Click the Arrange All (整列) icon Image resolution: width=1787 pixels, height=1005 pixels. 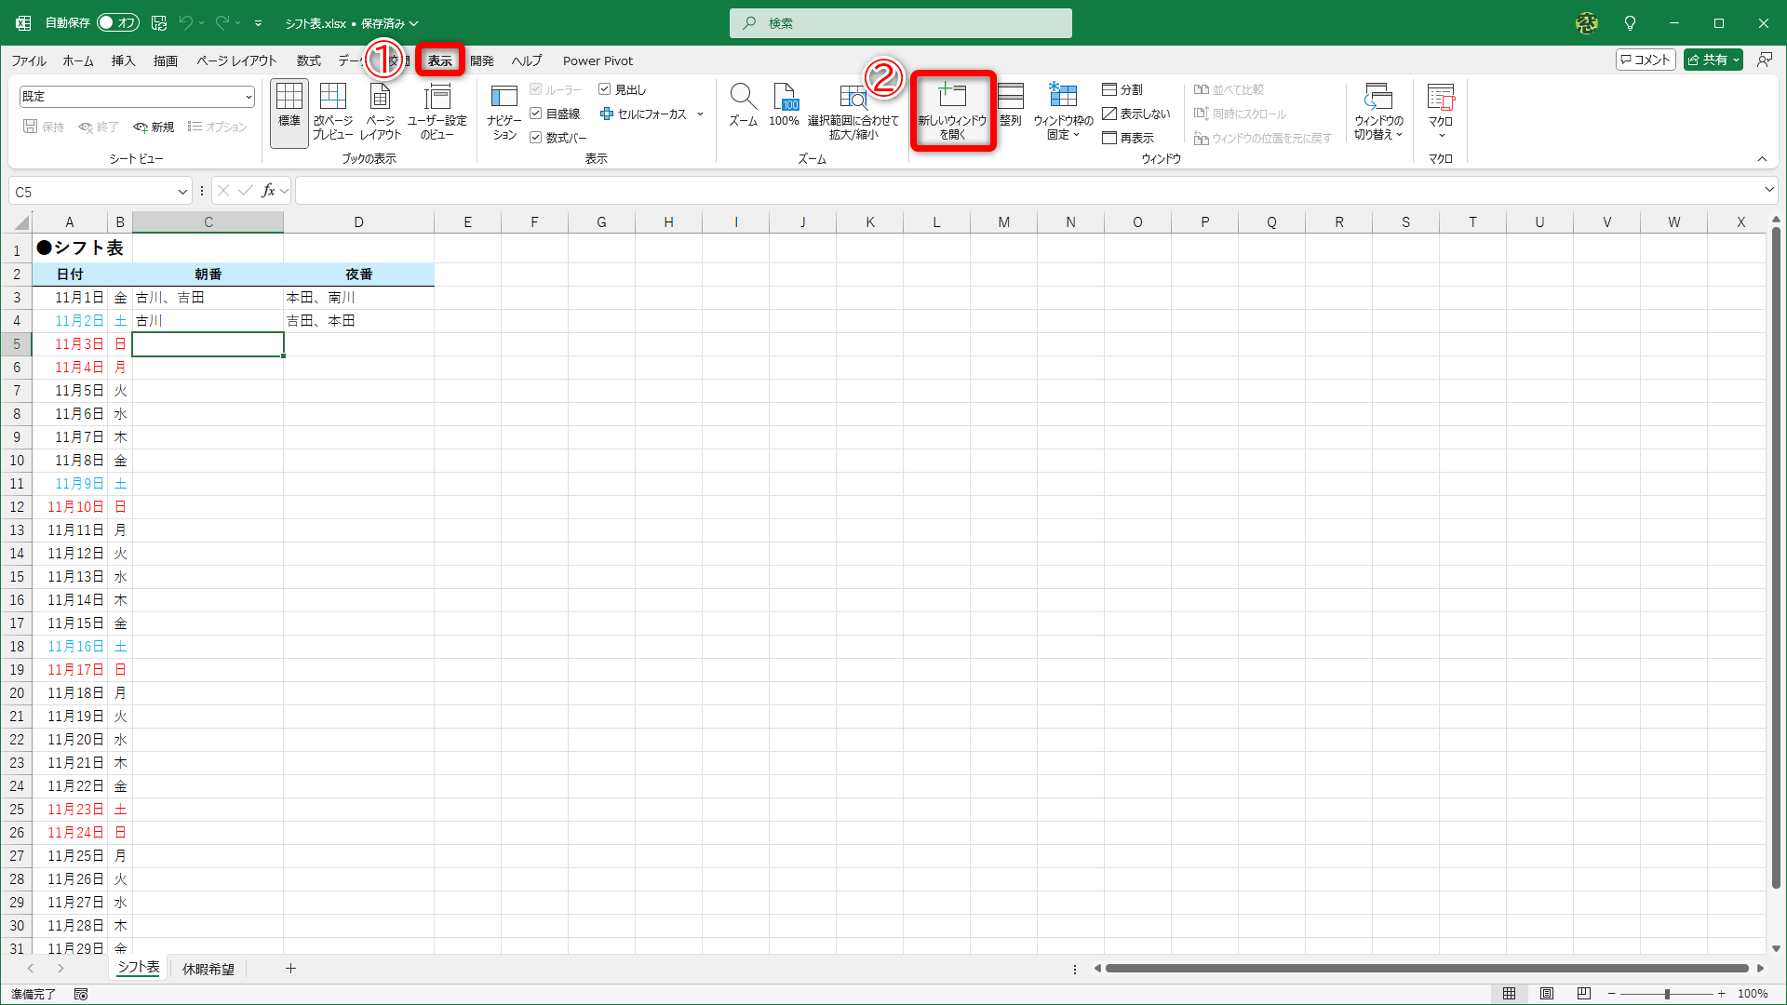click(x=1011, y=104)
